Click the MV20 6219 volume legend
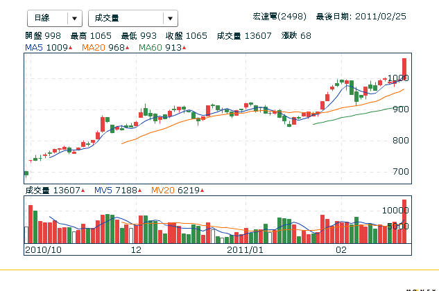The width and height of the screenshot is (439, 291). tap(178, 191)
